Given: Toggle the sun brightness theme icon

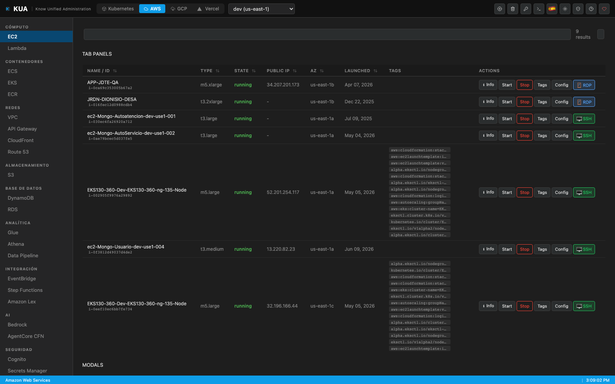Looking at the screenshot, I should (565, 9).
